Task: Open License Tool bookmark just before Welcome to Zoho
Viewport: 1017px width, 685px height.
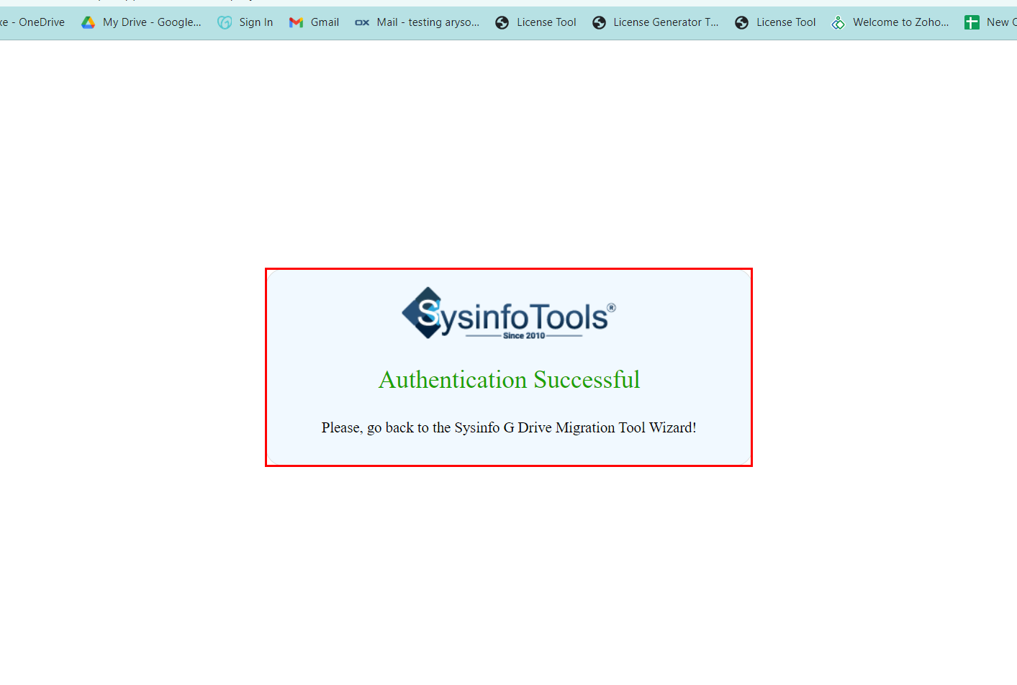Action: point(776,22)
